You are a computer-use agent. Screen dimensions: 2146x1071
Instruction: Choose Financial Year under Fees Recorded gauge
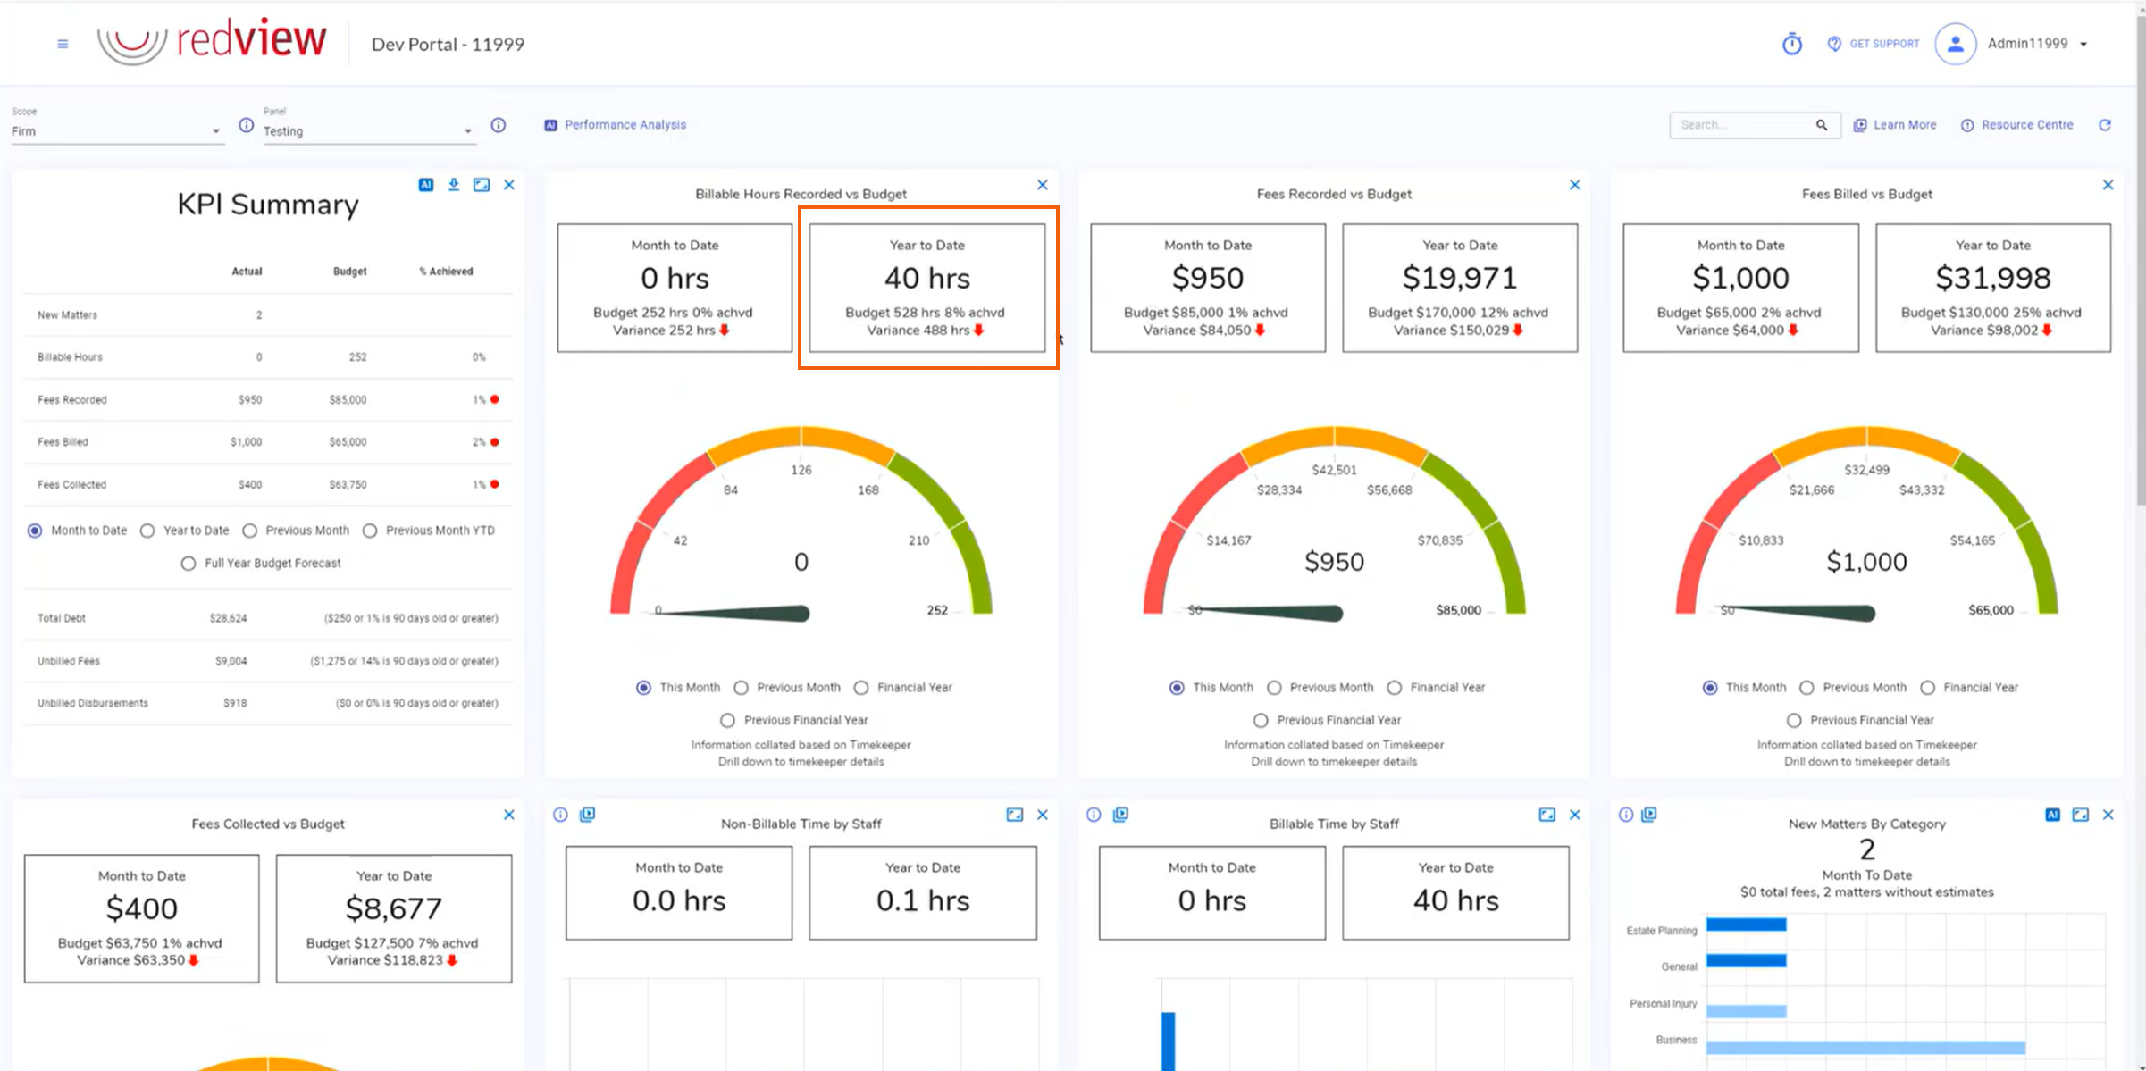(1395, 688)
